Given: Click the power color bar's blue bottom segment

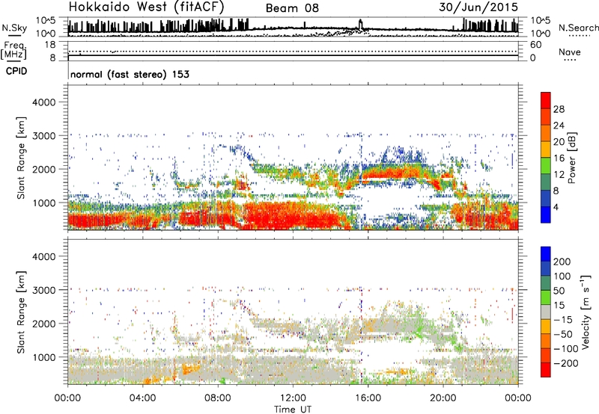Looking at the screenshot, I should click(546, 214).
